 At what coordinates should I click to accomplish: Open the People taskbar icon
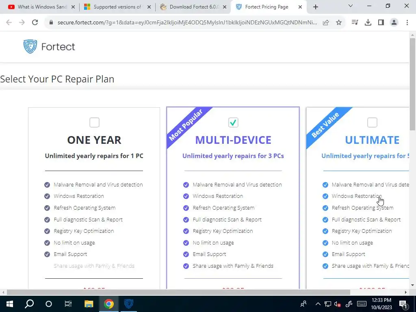pos(303,304)
